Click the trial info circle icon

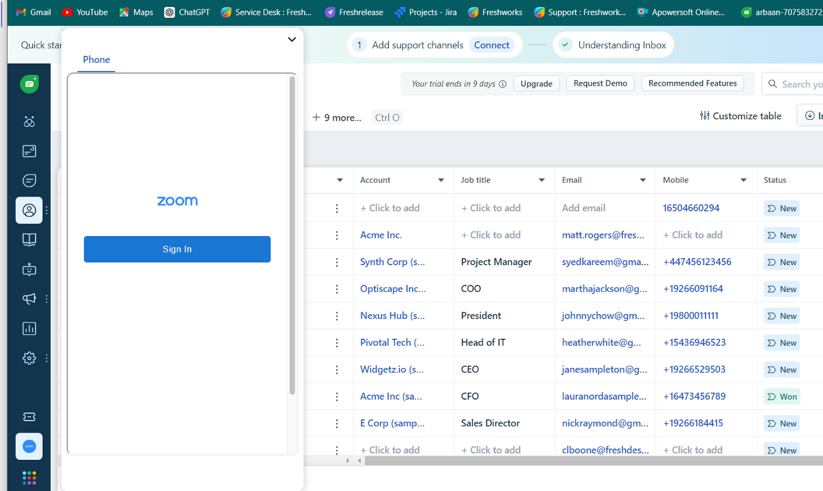click(x=503, y=84)
